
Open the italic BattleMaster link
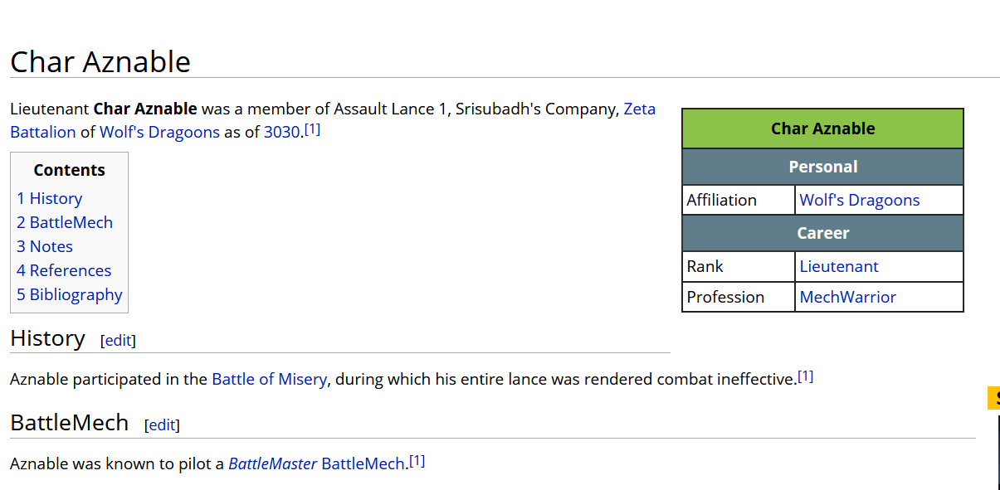pyautogui.click(x=273, y=463)
